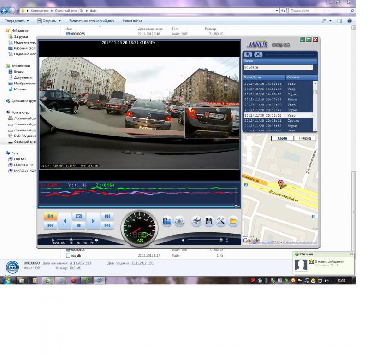This screenshot has width=368, height=354.
Task: Open folder with the yellow folder icon
Action: 233,221
